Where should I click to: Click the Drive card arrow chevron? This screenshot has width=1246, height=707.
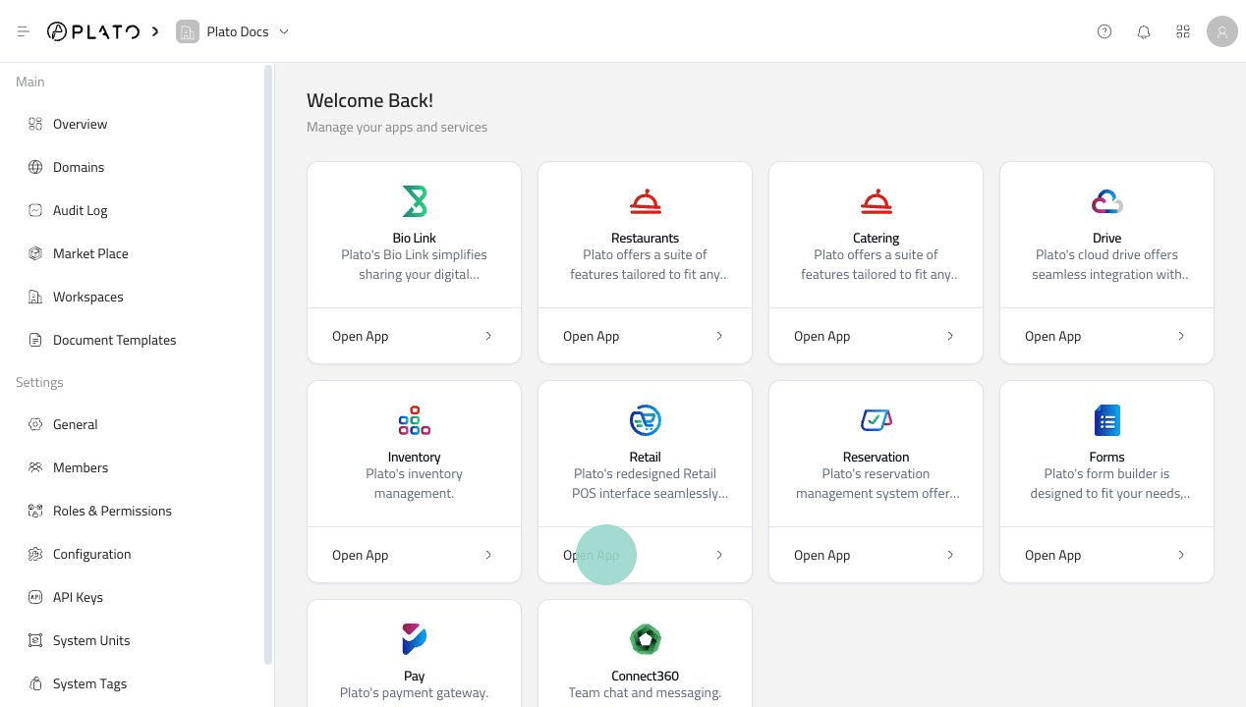tap(1181, 336)
